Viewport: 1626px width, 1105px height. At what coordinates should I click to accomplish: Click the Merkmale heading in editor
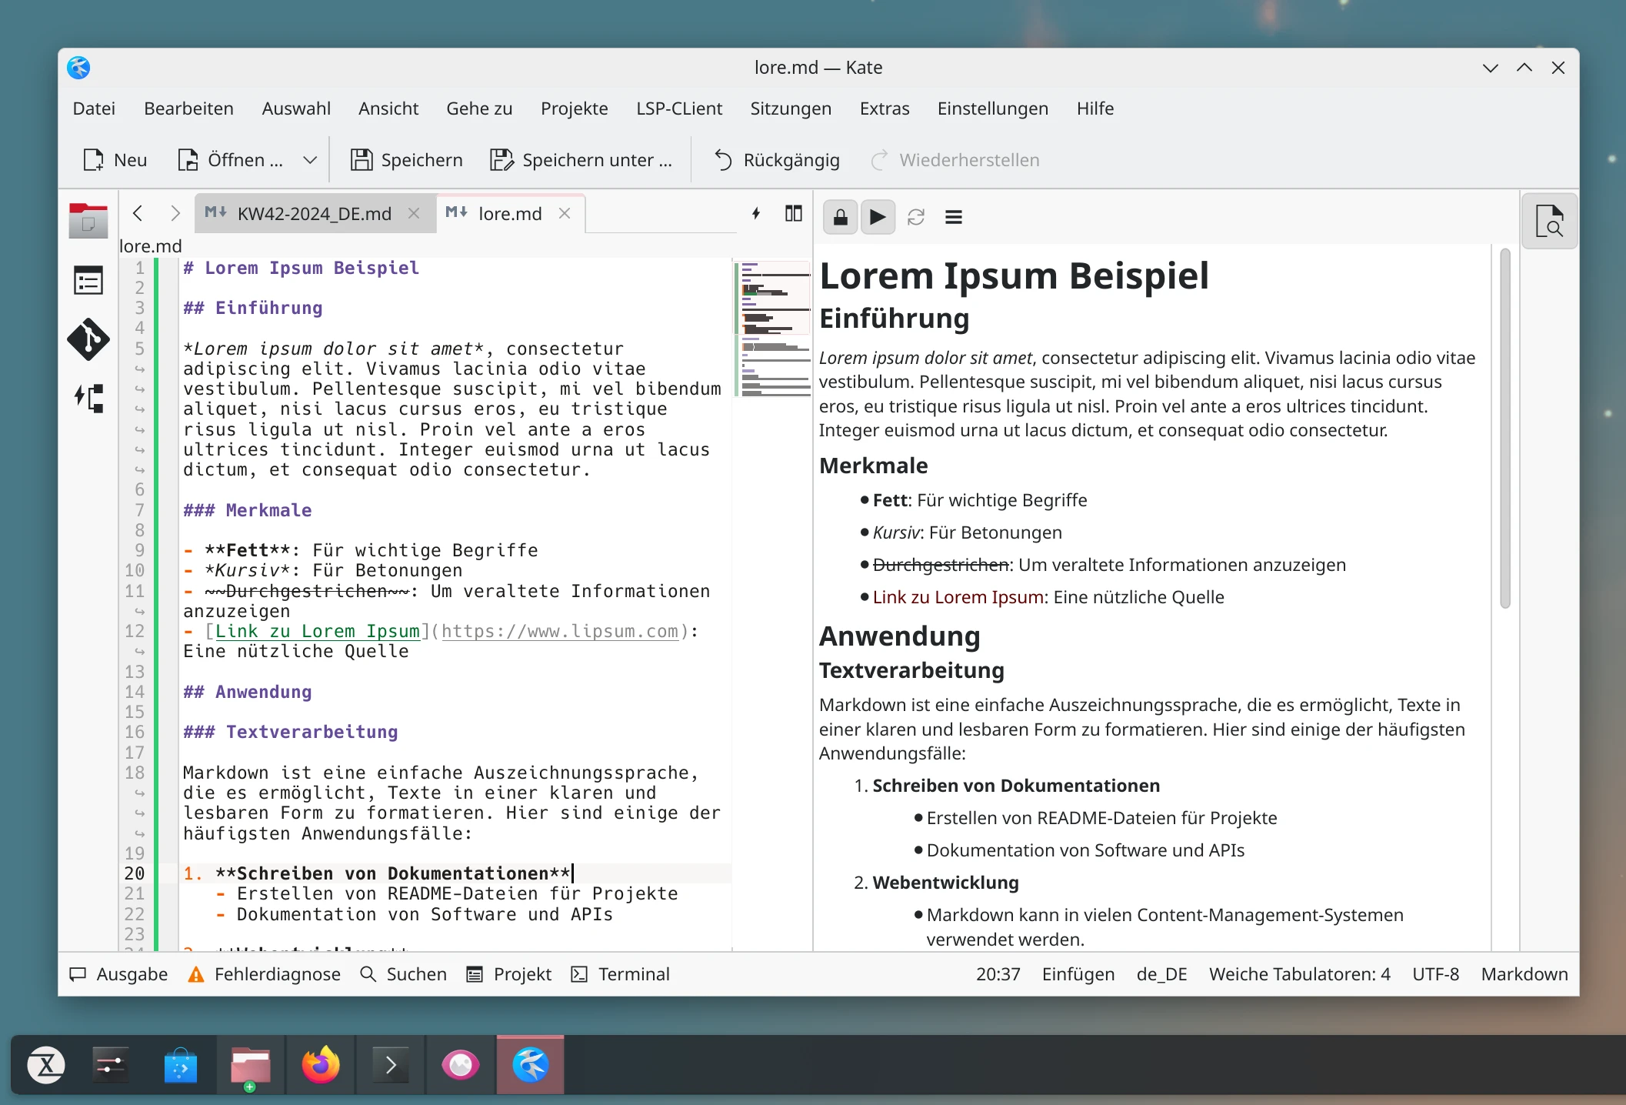coord(248,510)
